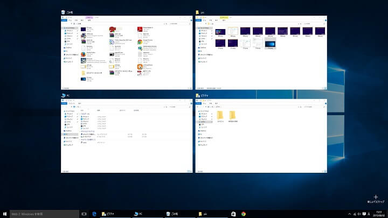Add a new desktop with the plus button
This screenshot has height=218, width=388.
pos(376,199)
